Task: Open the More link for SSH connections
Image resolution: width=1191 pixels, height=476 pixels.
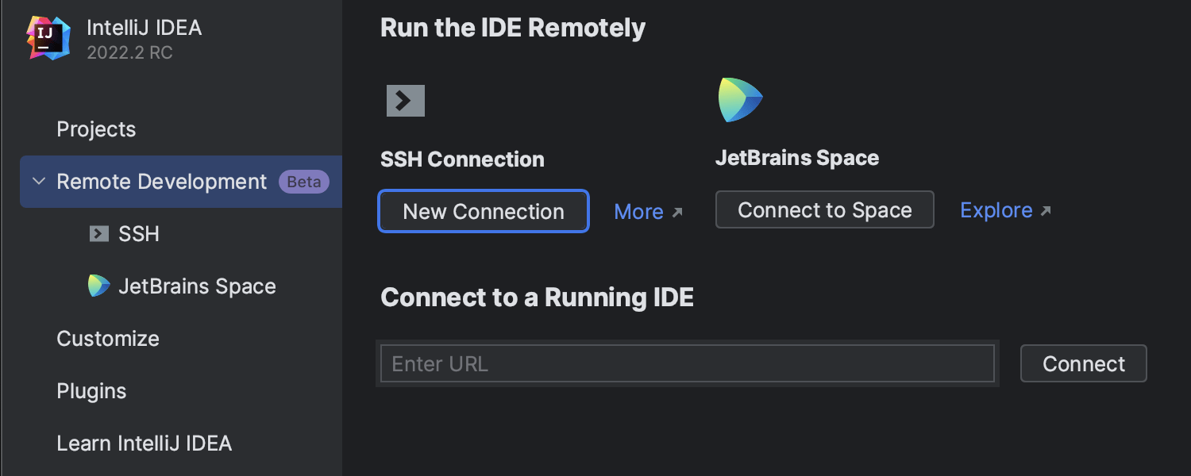Action: pos(639,211)
